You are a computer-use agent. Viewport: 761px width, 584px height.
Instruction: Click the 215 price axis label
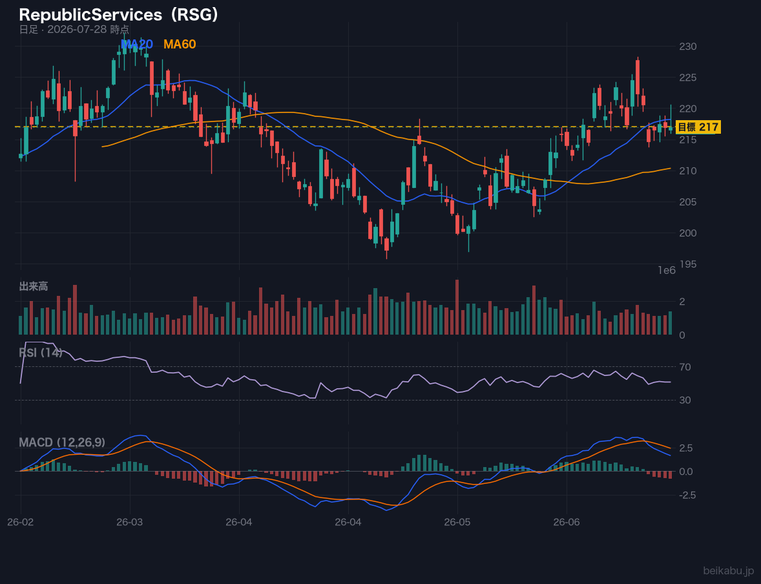coord(688,140)
